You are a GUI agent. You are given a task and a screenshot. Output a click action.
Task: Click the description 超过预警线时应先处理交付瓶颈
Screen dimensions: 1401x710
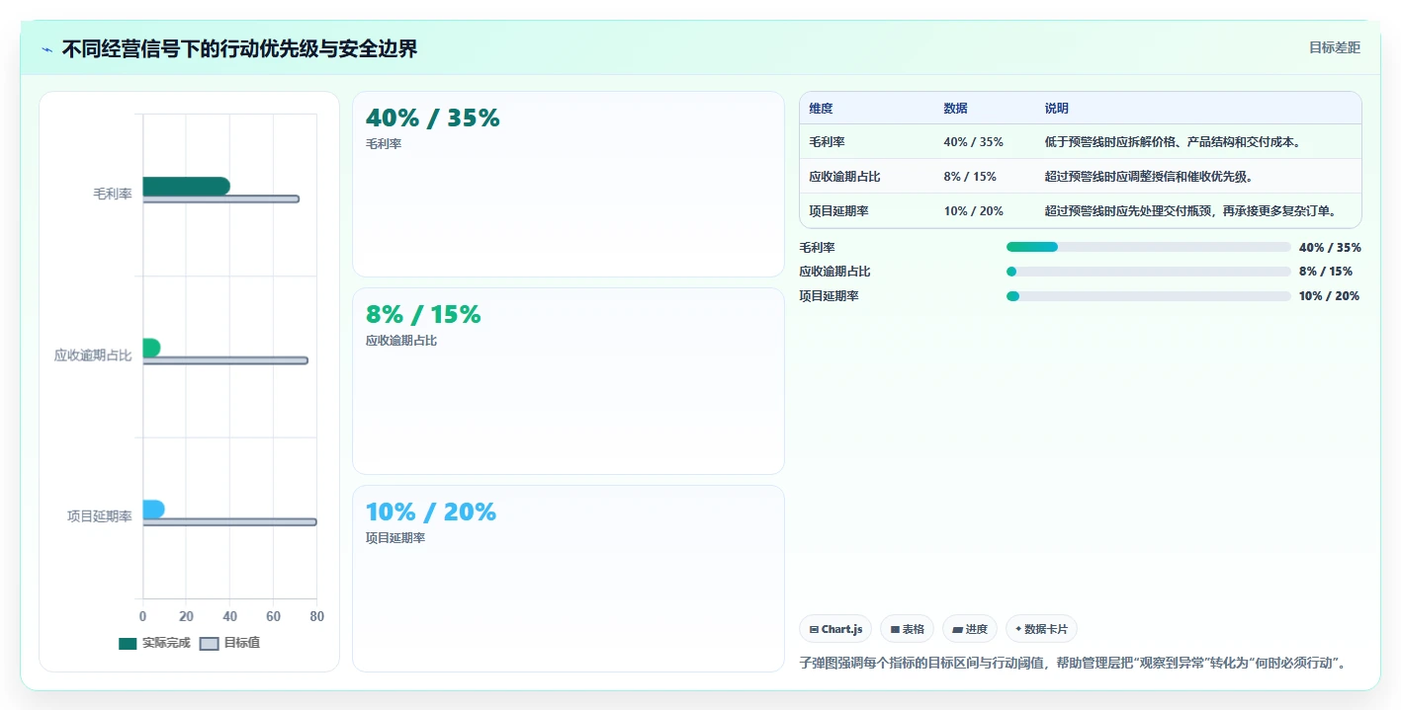coord(1190,210)
